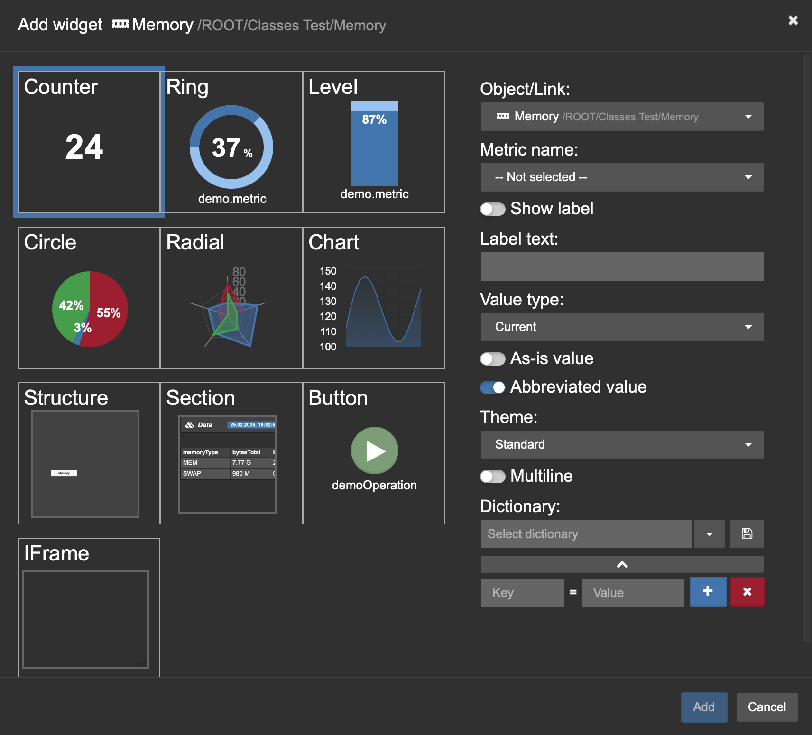
Task: Click the Cancel button
Action: [x=767, y=707]
